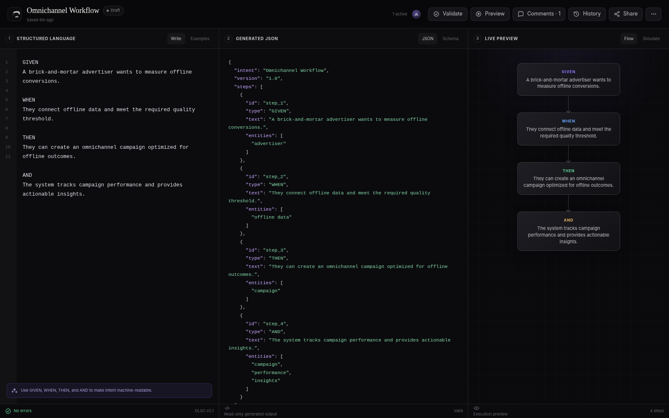Image resolution: width=669 pixels, height=418 pixels.
Task: Open the more options ellipsis menu
Action: pos(654,14)
